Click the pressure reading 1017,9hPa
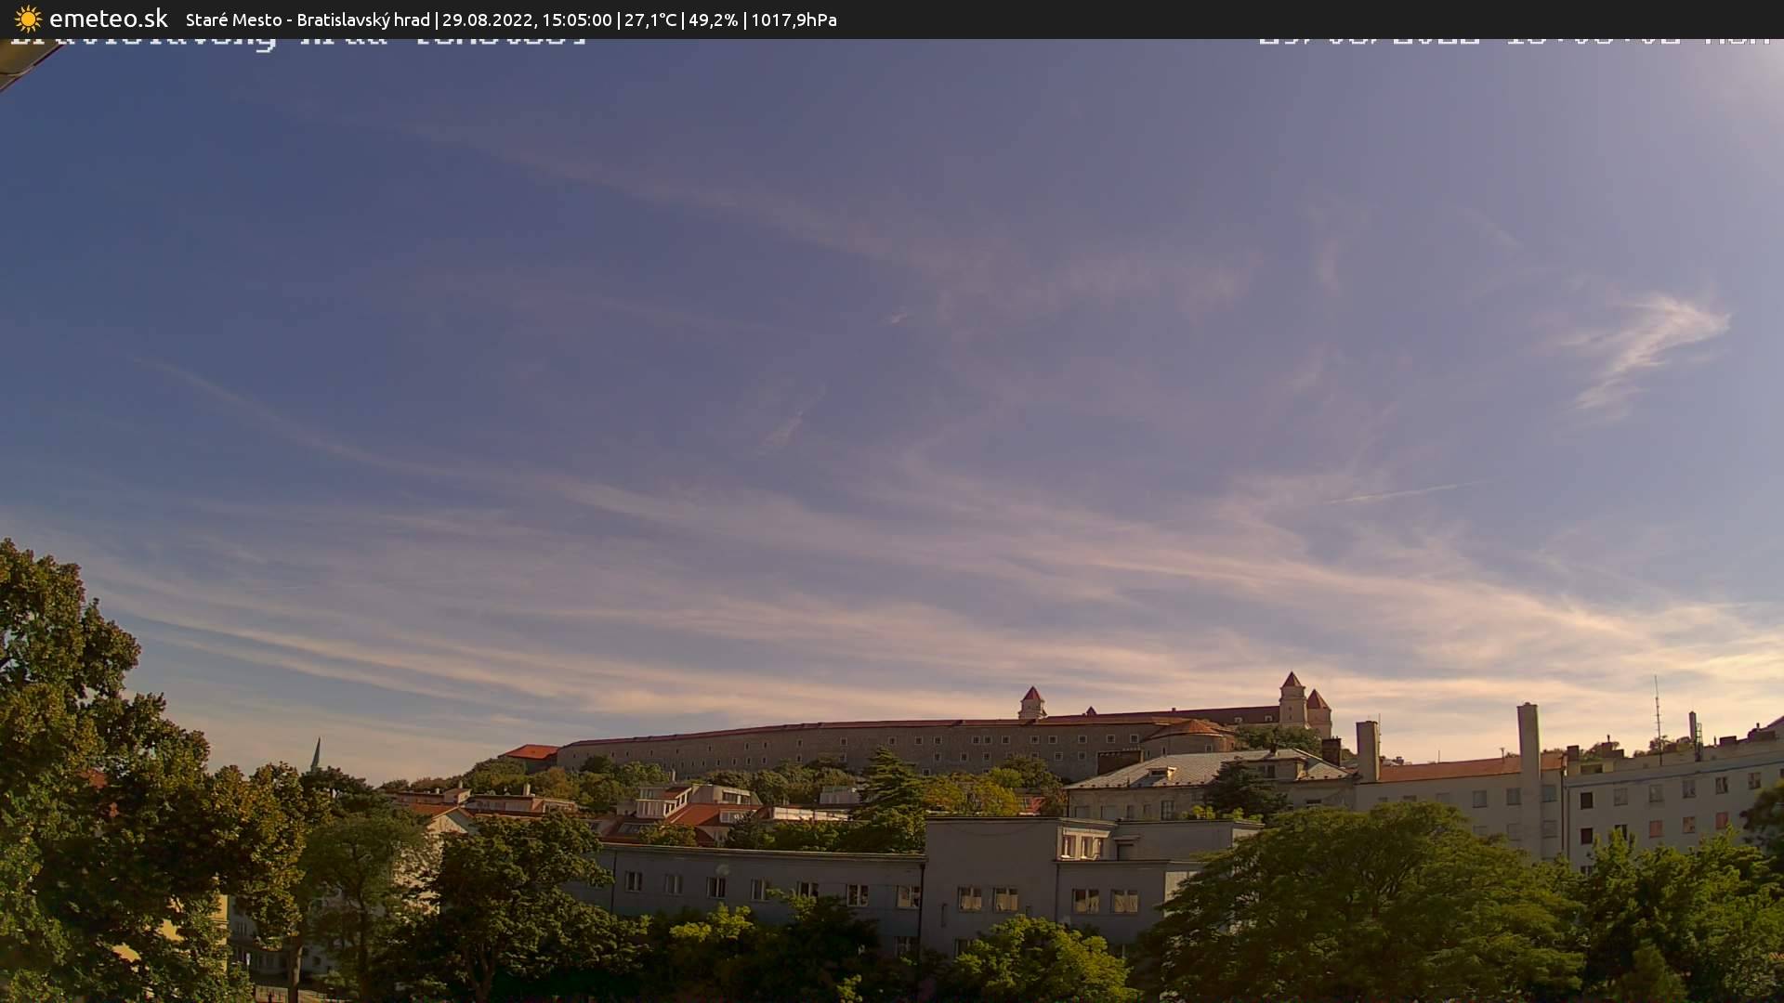Screen dimensions: 1784x1003 pos(794,19)
